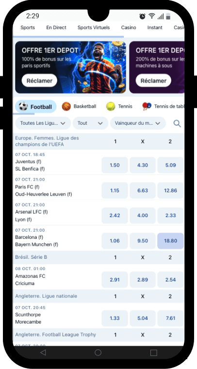Open the Tout filter dropdown

(x=91, y=123)
